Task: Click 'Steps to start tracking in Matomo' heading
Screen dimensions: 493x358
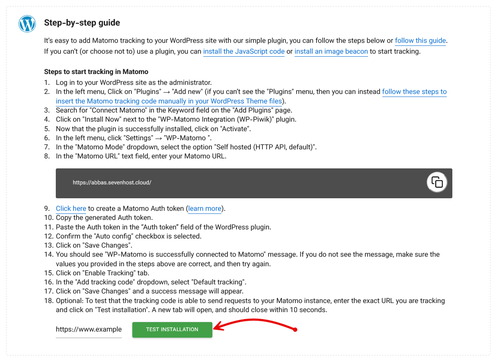Action: [96, 71]
